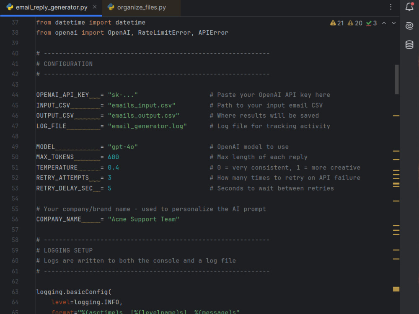Open the organize_files.py tab

[x=141, y=8]
